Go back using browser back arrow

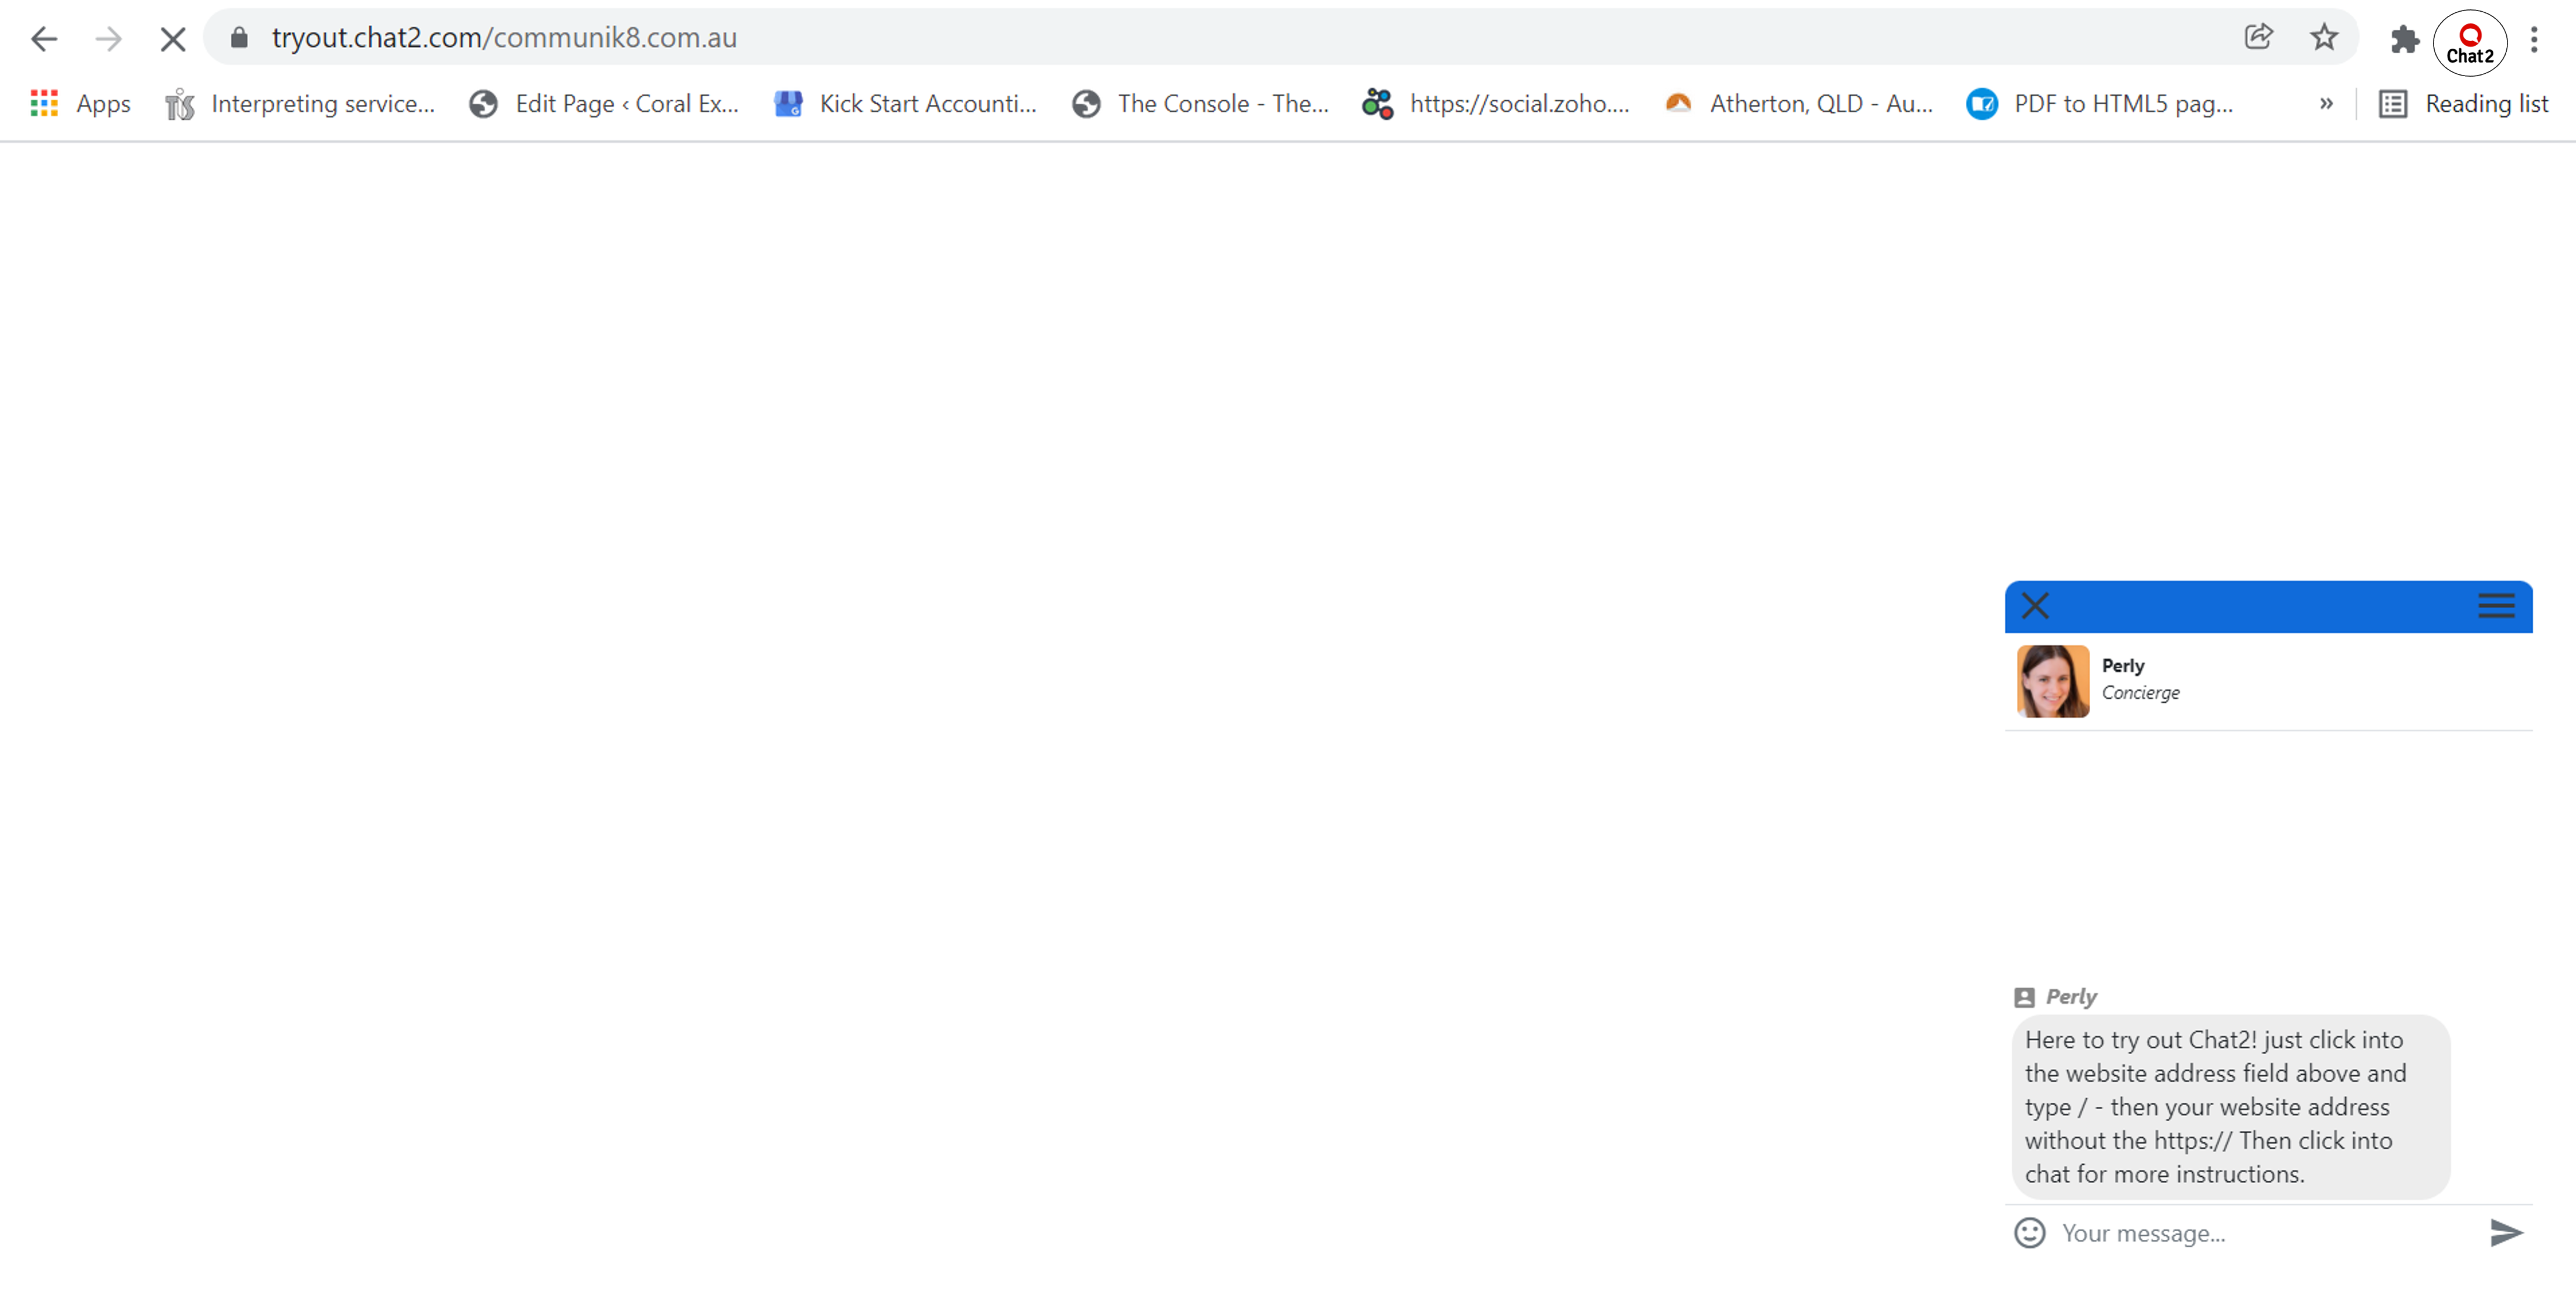[x=44, y=39]
